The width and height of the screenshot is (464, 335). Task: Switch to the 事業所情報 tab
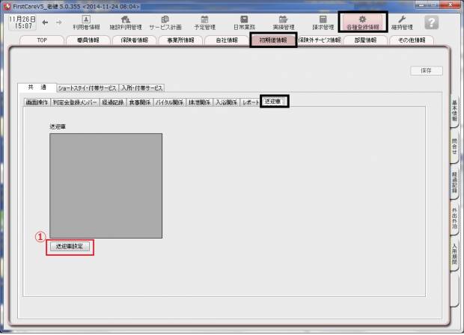pyautogui.click(x=180, y=40)
